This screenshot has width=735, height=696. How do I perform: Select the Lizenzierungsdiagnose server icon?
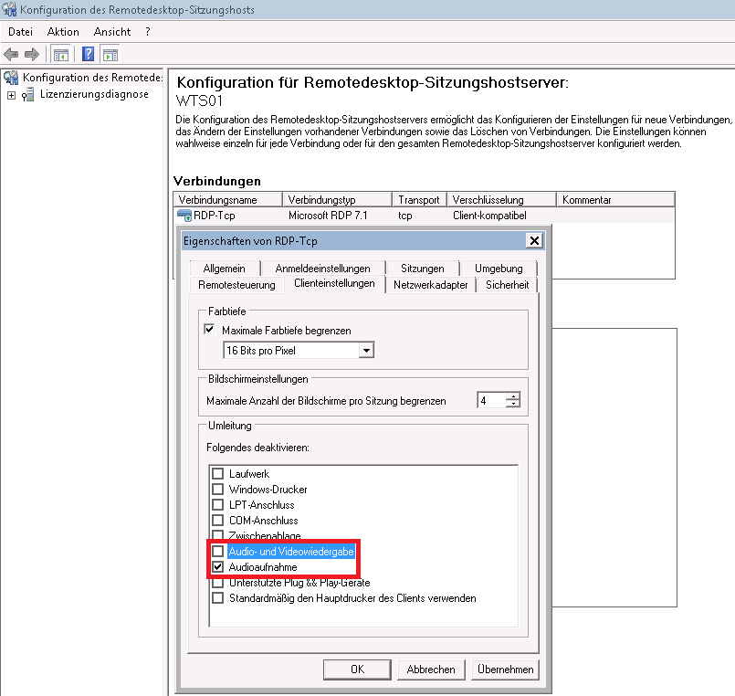tap(29, 95)
